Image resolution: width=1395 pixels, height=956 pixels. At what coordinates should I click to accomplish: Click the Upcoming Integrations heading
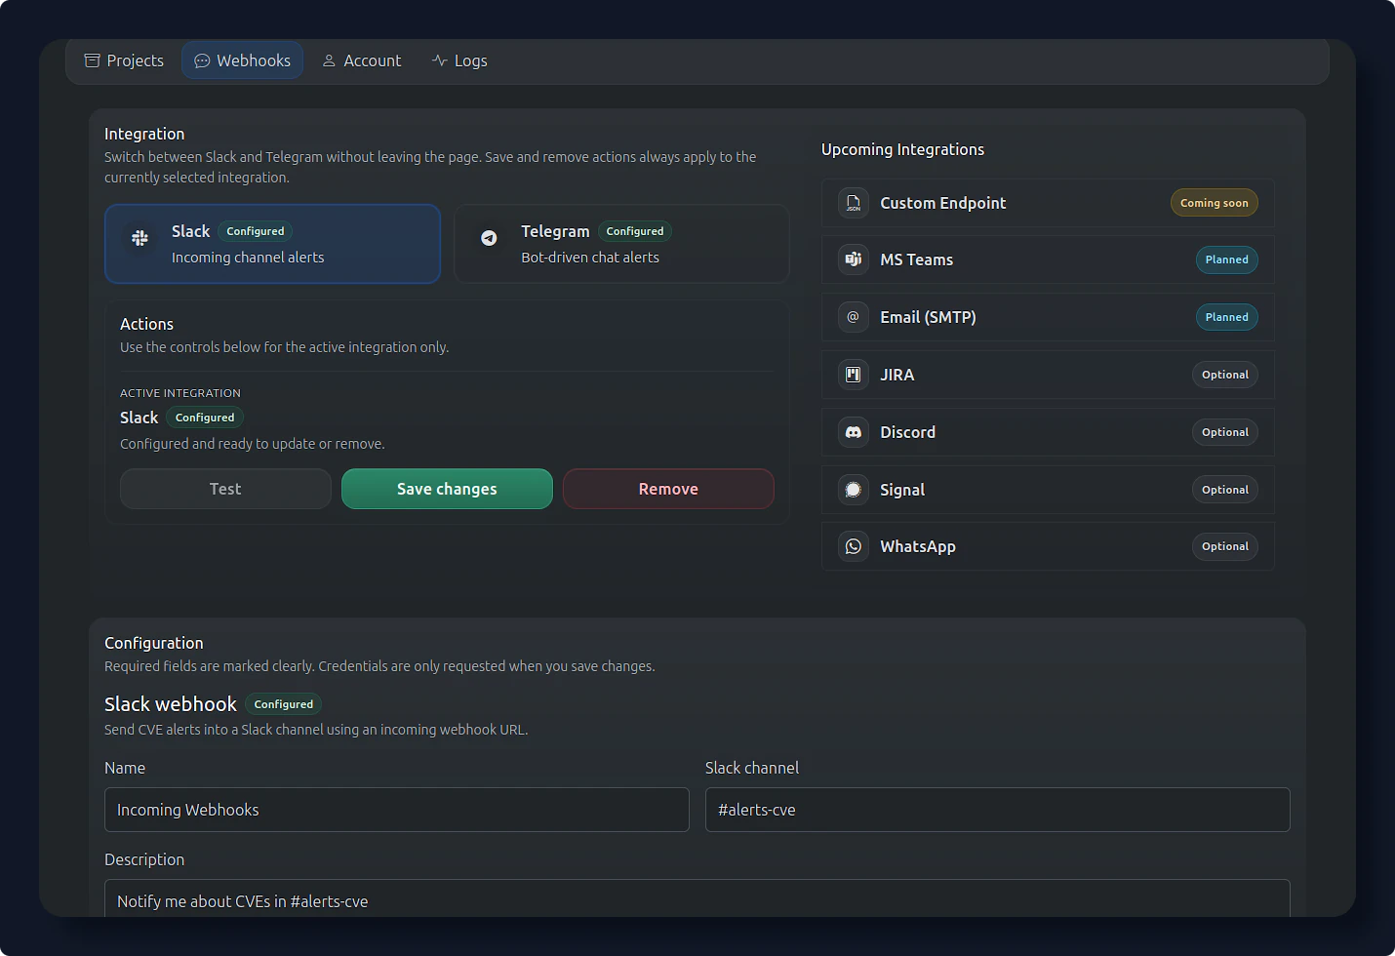[902, 149]
